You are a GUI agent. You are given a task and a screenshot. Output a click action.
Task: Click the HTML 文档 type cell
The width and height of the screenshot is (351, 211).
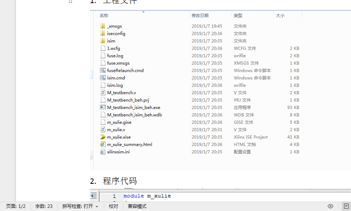pos(245,144)
